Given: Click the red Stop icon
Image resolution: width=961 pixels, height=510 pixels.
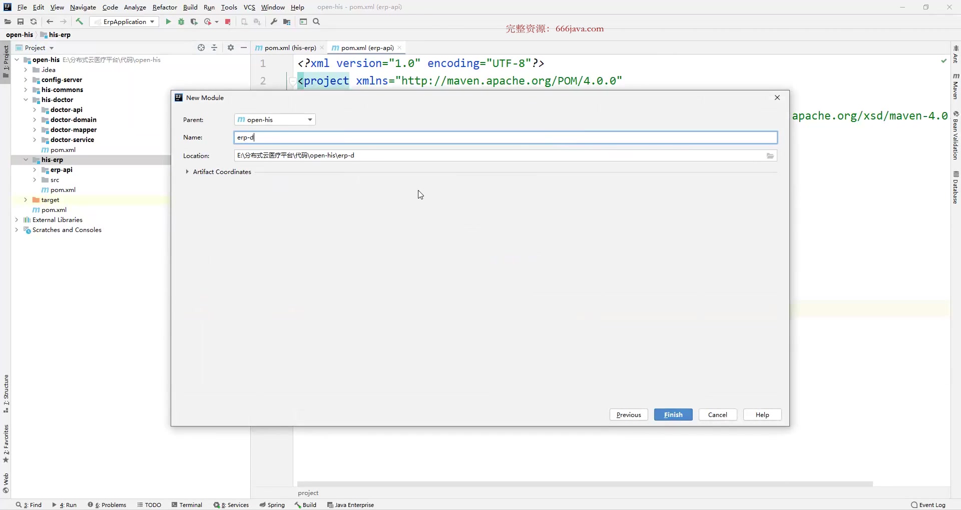Looking at the screenshot, I should [x=228, y=21].
